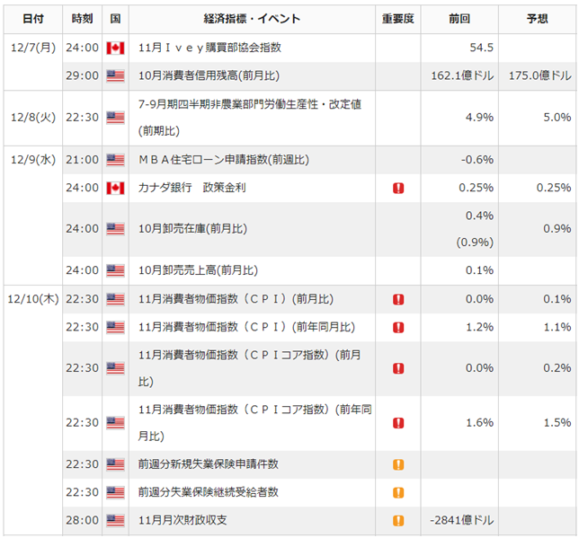Click the 28:00 time cell
579x538 pixels.
click(83, 520)
